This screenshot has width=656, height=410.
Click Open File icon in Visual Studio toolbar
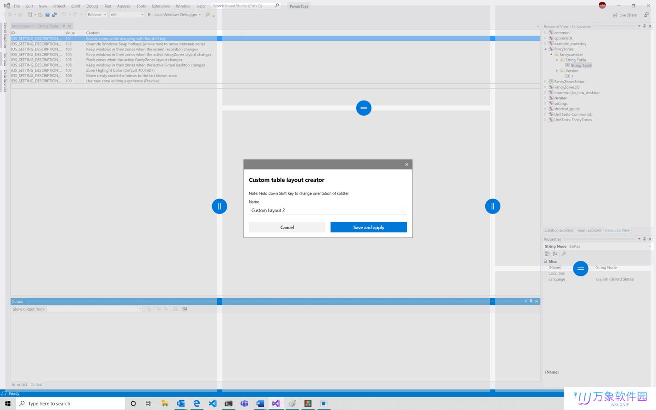point(40,15)
